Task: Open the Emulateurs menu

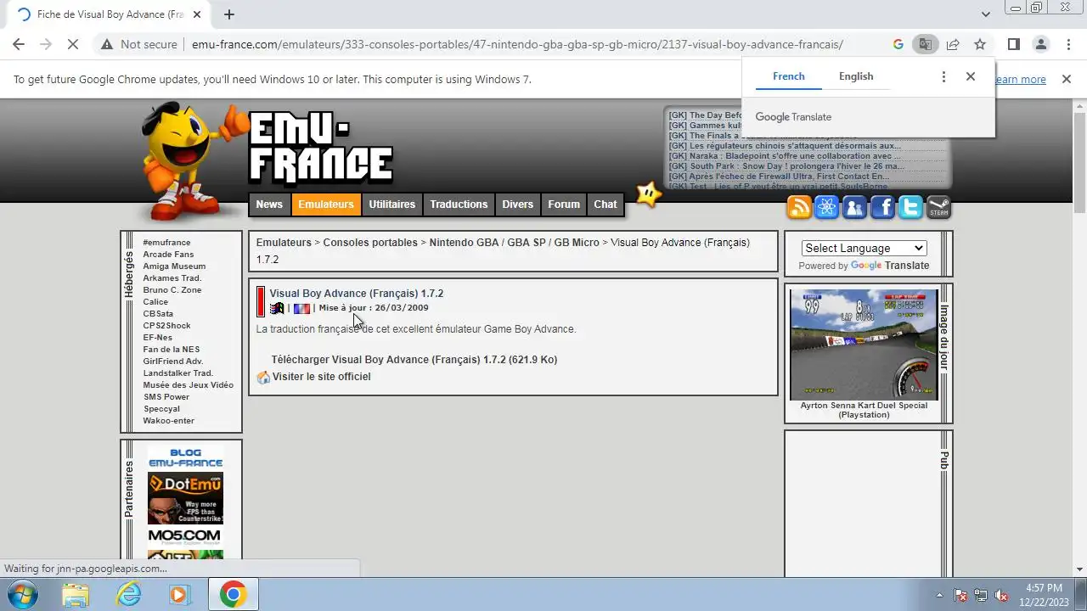Action: [326, 205]
